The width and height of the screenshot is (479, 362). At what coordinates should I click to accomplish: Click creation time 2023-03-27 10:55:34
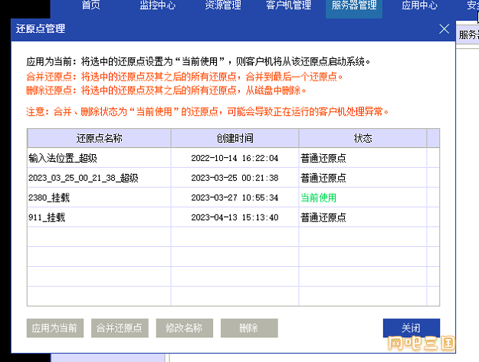point(235,198)
